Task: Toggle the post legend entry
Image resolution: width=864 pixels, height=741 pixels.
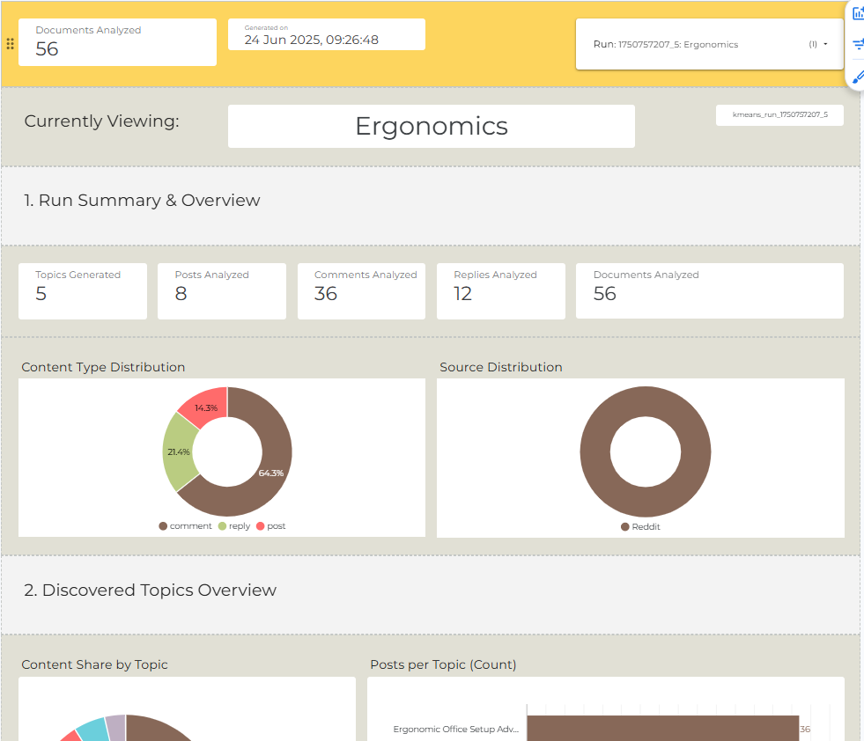Action: pyautogui.click(x=271, y=526)
